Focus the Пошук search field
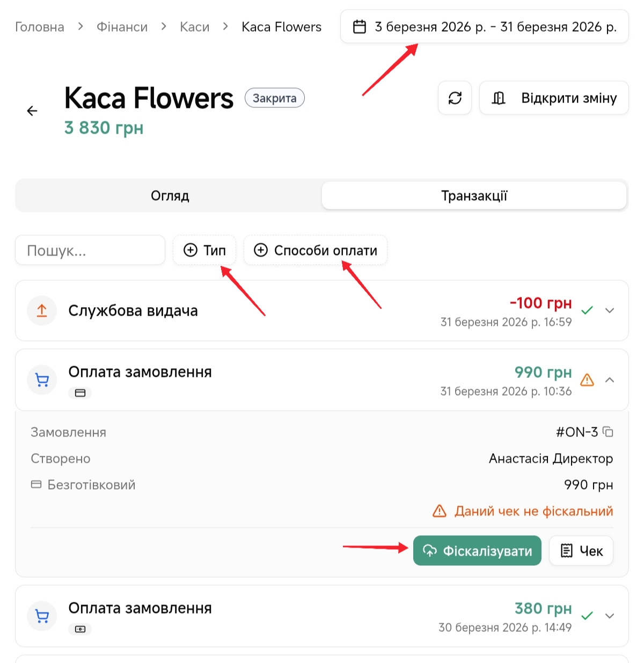This screenshot has width=644, height=663. [x=90, y=250]
